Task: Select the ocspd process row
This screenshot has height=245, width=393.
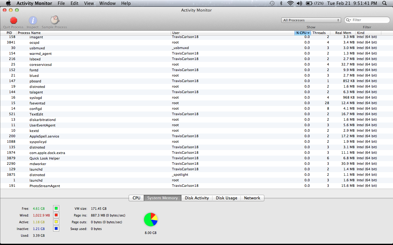Action: pos(196,42)
